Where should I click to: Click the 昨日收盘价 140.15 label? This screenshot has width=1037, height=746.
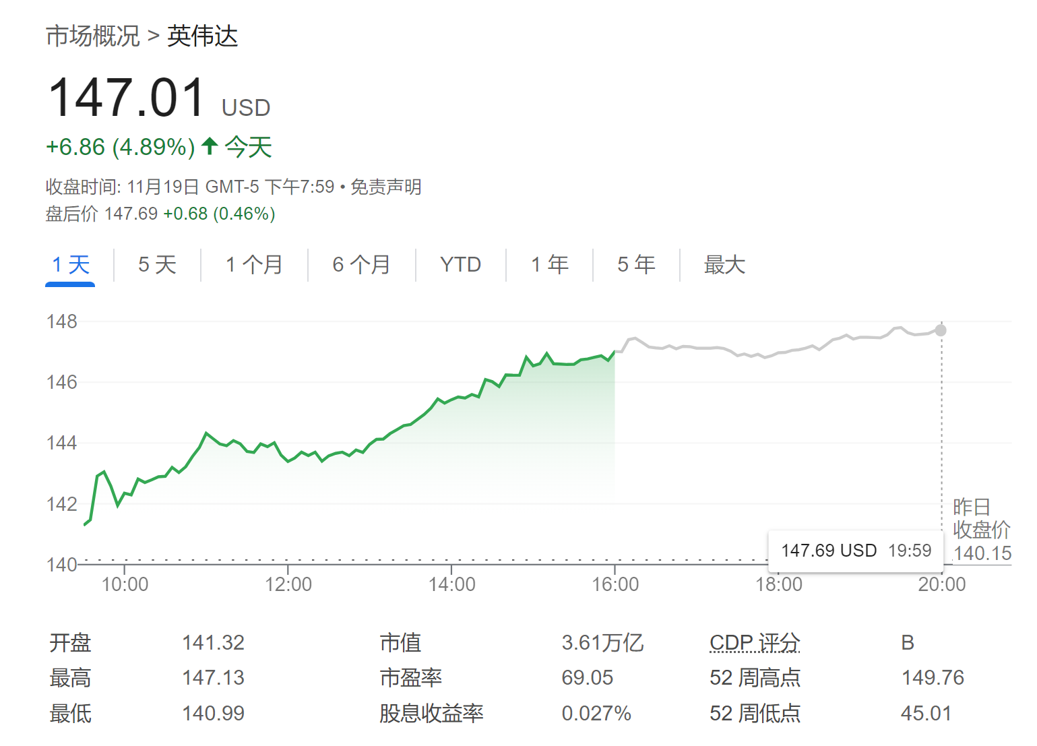pyautogui.click(x=981, y=530)
